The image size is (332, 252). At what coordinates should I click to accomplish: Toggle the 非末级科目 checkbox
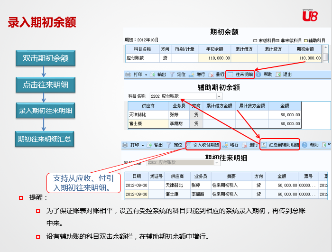pyautogui.click(x=278, y=41)
